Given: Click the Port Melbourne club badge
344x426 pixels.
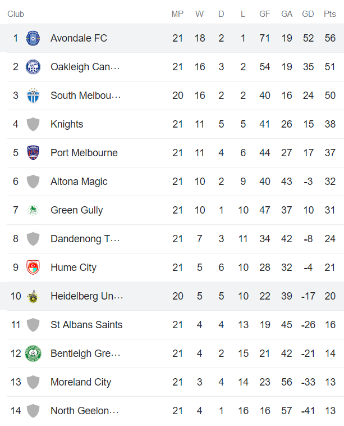Looking at the screenshot, I should (x=33, y=153).
